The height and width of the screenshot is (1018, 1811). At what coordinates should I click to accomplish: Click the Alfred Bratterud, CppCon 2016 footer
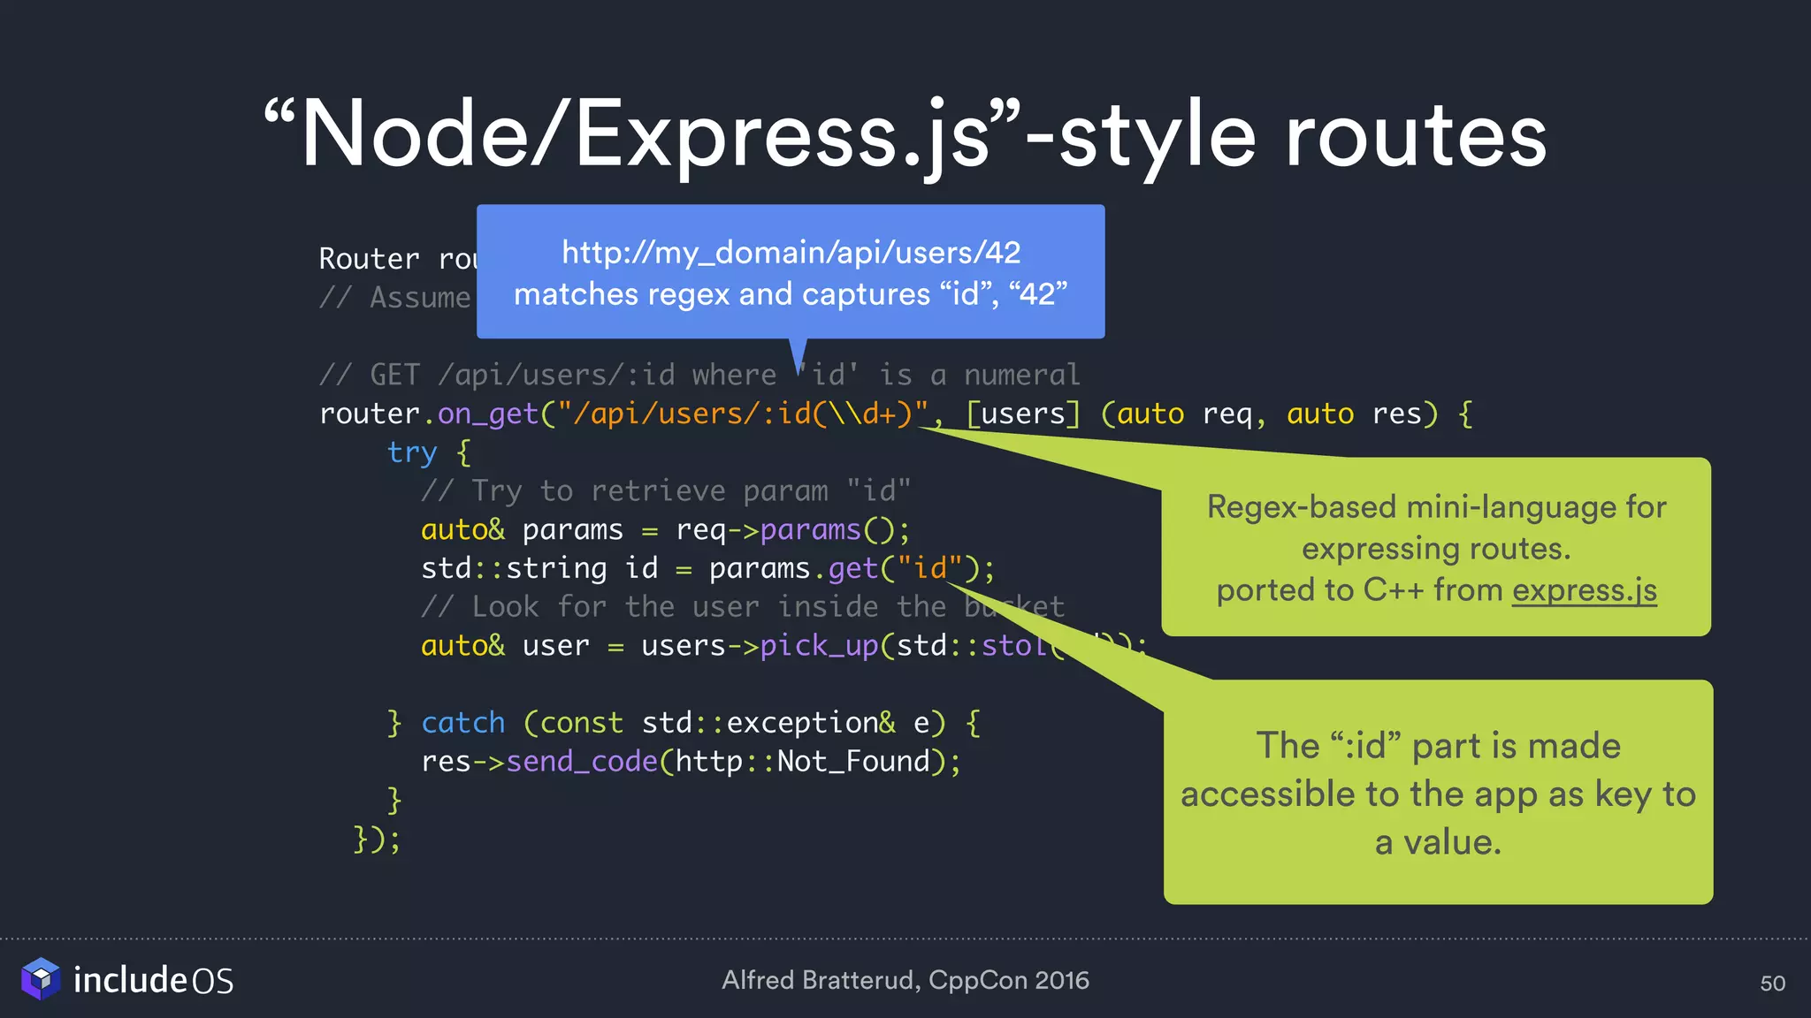pos(905,980)
